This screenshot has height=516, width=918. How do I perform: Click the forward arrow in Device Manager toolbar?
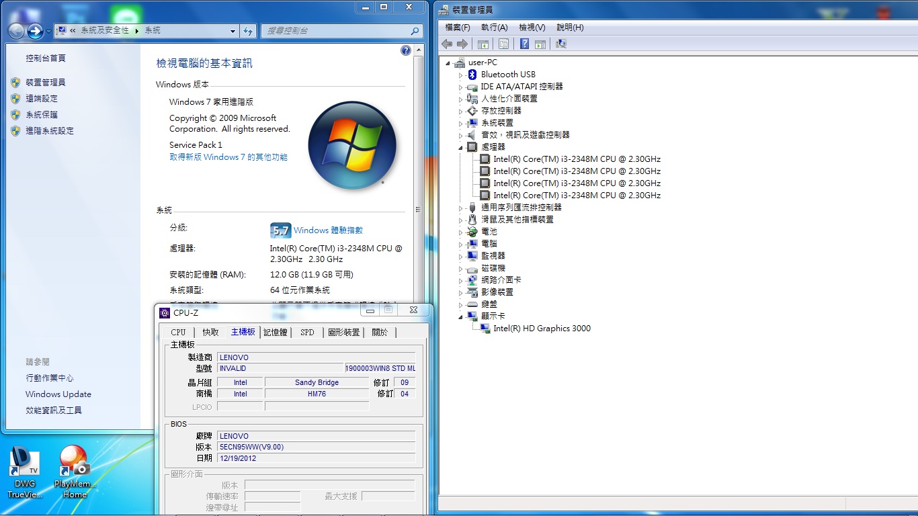[x=462, y=44]
